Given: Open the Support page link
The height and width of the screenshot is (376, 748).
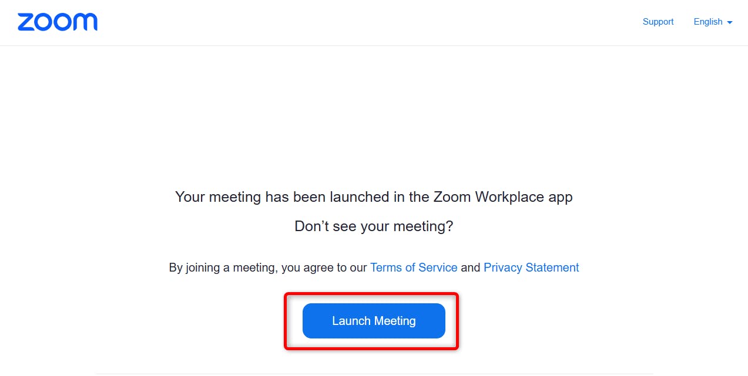Looking at the screenshot, I should (x=658, y=22).
